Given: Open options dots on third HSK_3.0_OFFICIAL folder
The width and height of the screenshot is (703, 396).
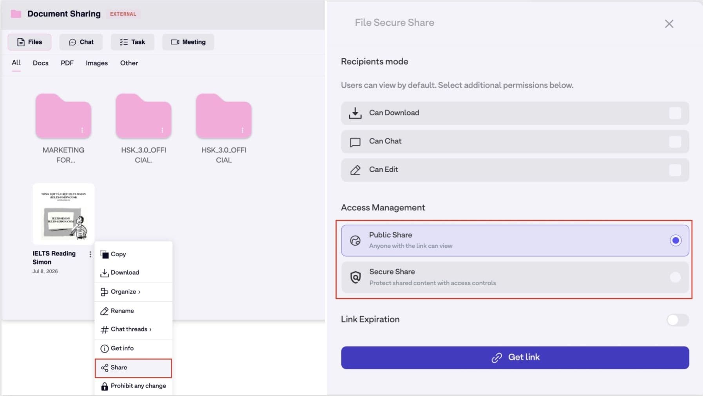Looking at the screenshot, I should pyautogui.click(x=243, y=130).
